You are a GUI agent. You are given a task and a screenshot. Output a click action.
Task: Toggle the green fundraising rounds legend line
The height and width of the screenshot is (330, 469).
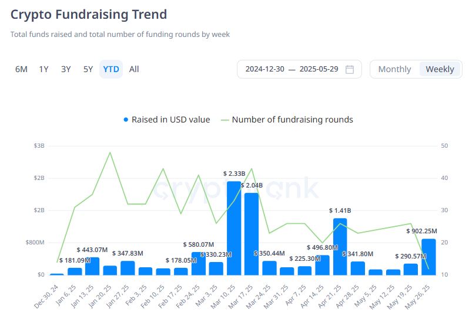click(225, 120)
